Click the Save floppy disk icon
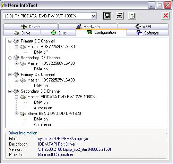 107,16
